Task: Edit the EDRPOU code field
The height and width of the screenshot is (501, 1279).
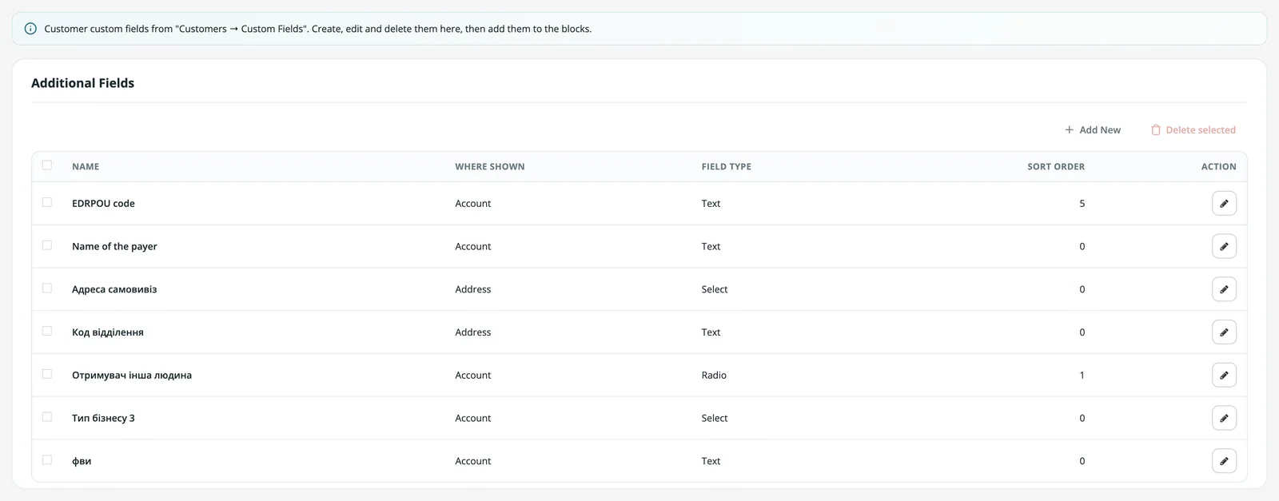Action: pyautogui.click(x=1224, y=204)
